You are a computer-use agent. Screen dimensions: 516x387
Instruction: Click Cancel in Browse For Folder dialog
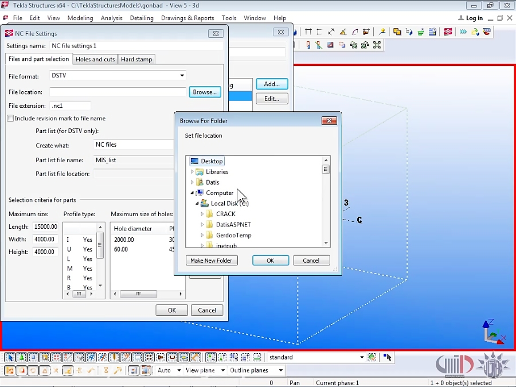pyautogui.click(x=311, y=260)
